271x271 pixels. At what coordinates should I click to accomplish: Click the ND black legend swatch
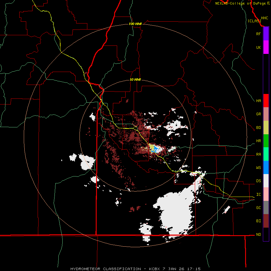pos(266,234)
